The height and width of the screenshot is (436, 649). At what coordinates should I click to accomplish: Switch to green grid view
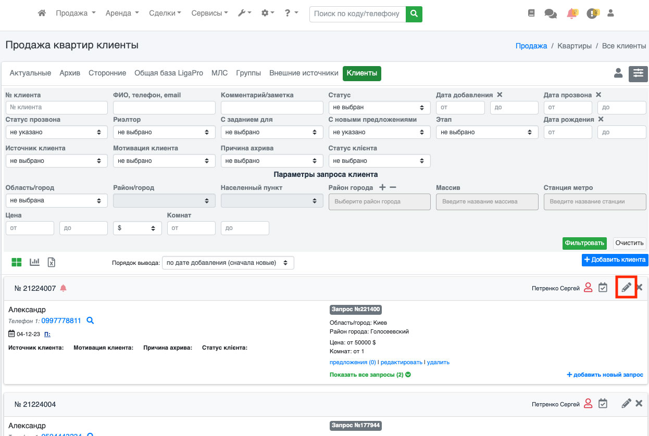tap(17, 262)
